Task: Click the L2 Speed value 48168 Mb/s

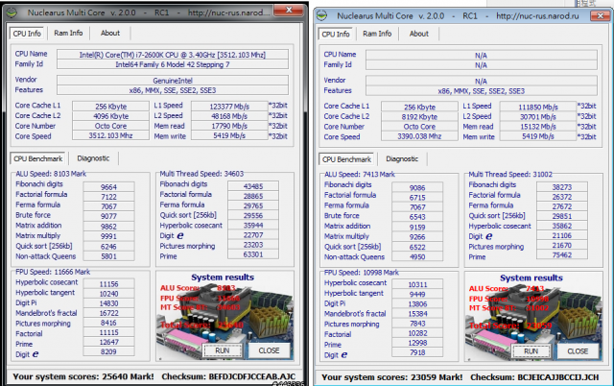Action: 229,116
